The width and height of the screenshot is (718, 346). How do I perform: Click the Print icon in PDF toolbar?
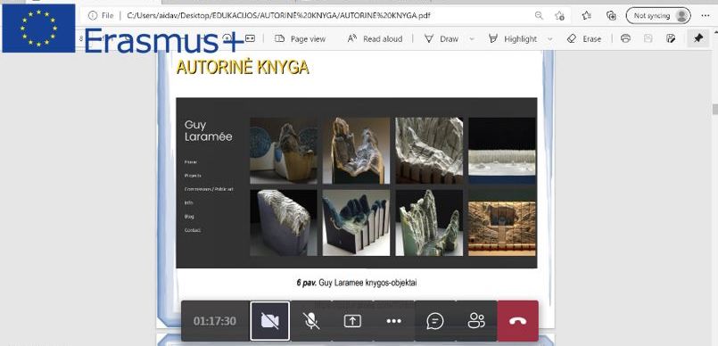click(625, 39)
